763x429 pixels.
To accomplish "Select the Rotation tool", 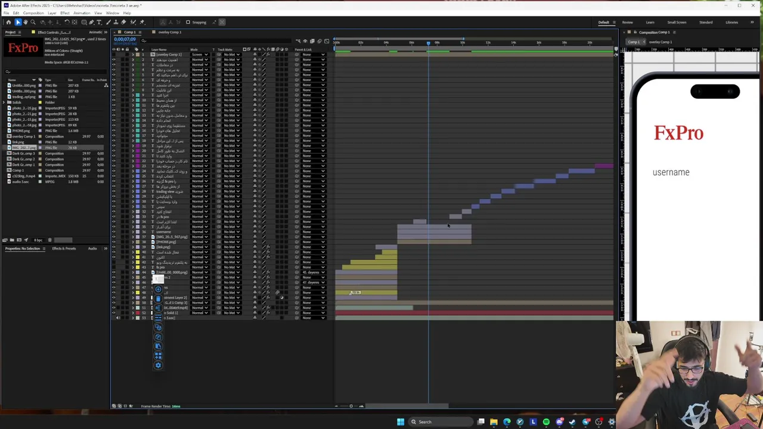I will click(67, 22).
